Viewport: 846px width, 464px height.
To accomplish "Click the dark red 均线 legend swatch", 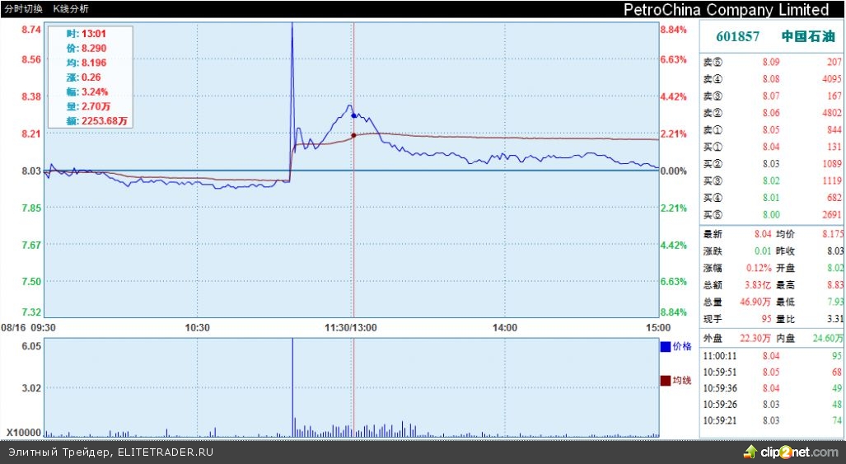I will click(x=666, y=380).
